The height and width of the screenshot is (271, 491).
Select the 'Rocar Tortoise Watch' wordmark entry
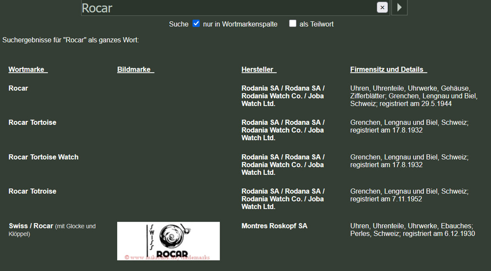click(x=43, y=157)
